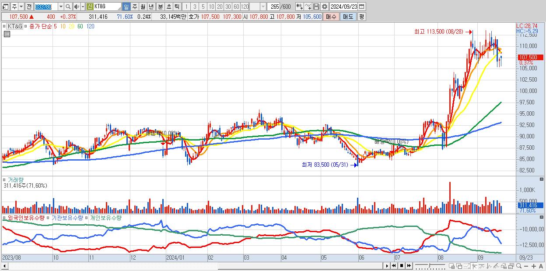Click the stop playback button
The width and height of the screenshot is (546, 271).
[x=401, y=266]
